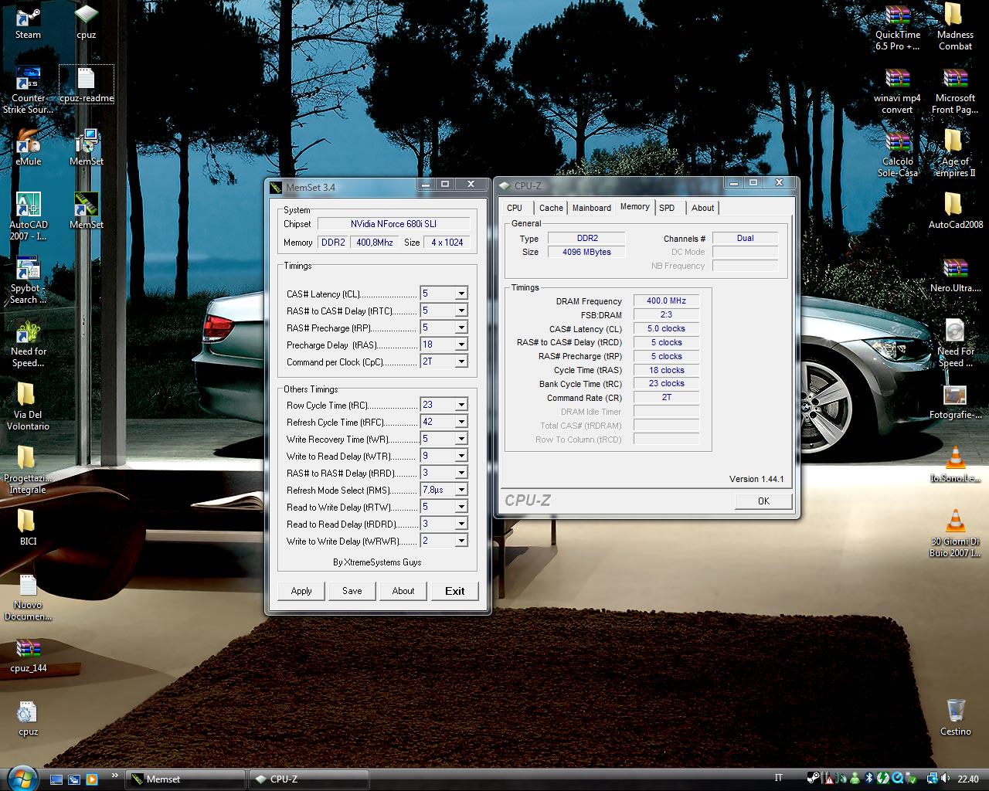The image size is (989, 791).
Task: Open the Age of Empires II folder
Action: pyautogui.click(x=955, y=153)
